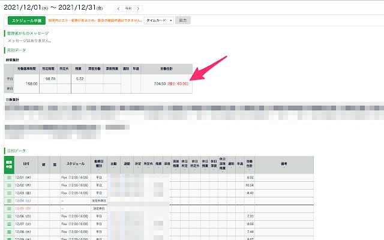The width and height of the screenshot is (384, 240).
Task: Click the Flex schedule cell for 12/06
Action: [x=76, y=217]
